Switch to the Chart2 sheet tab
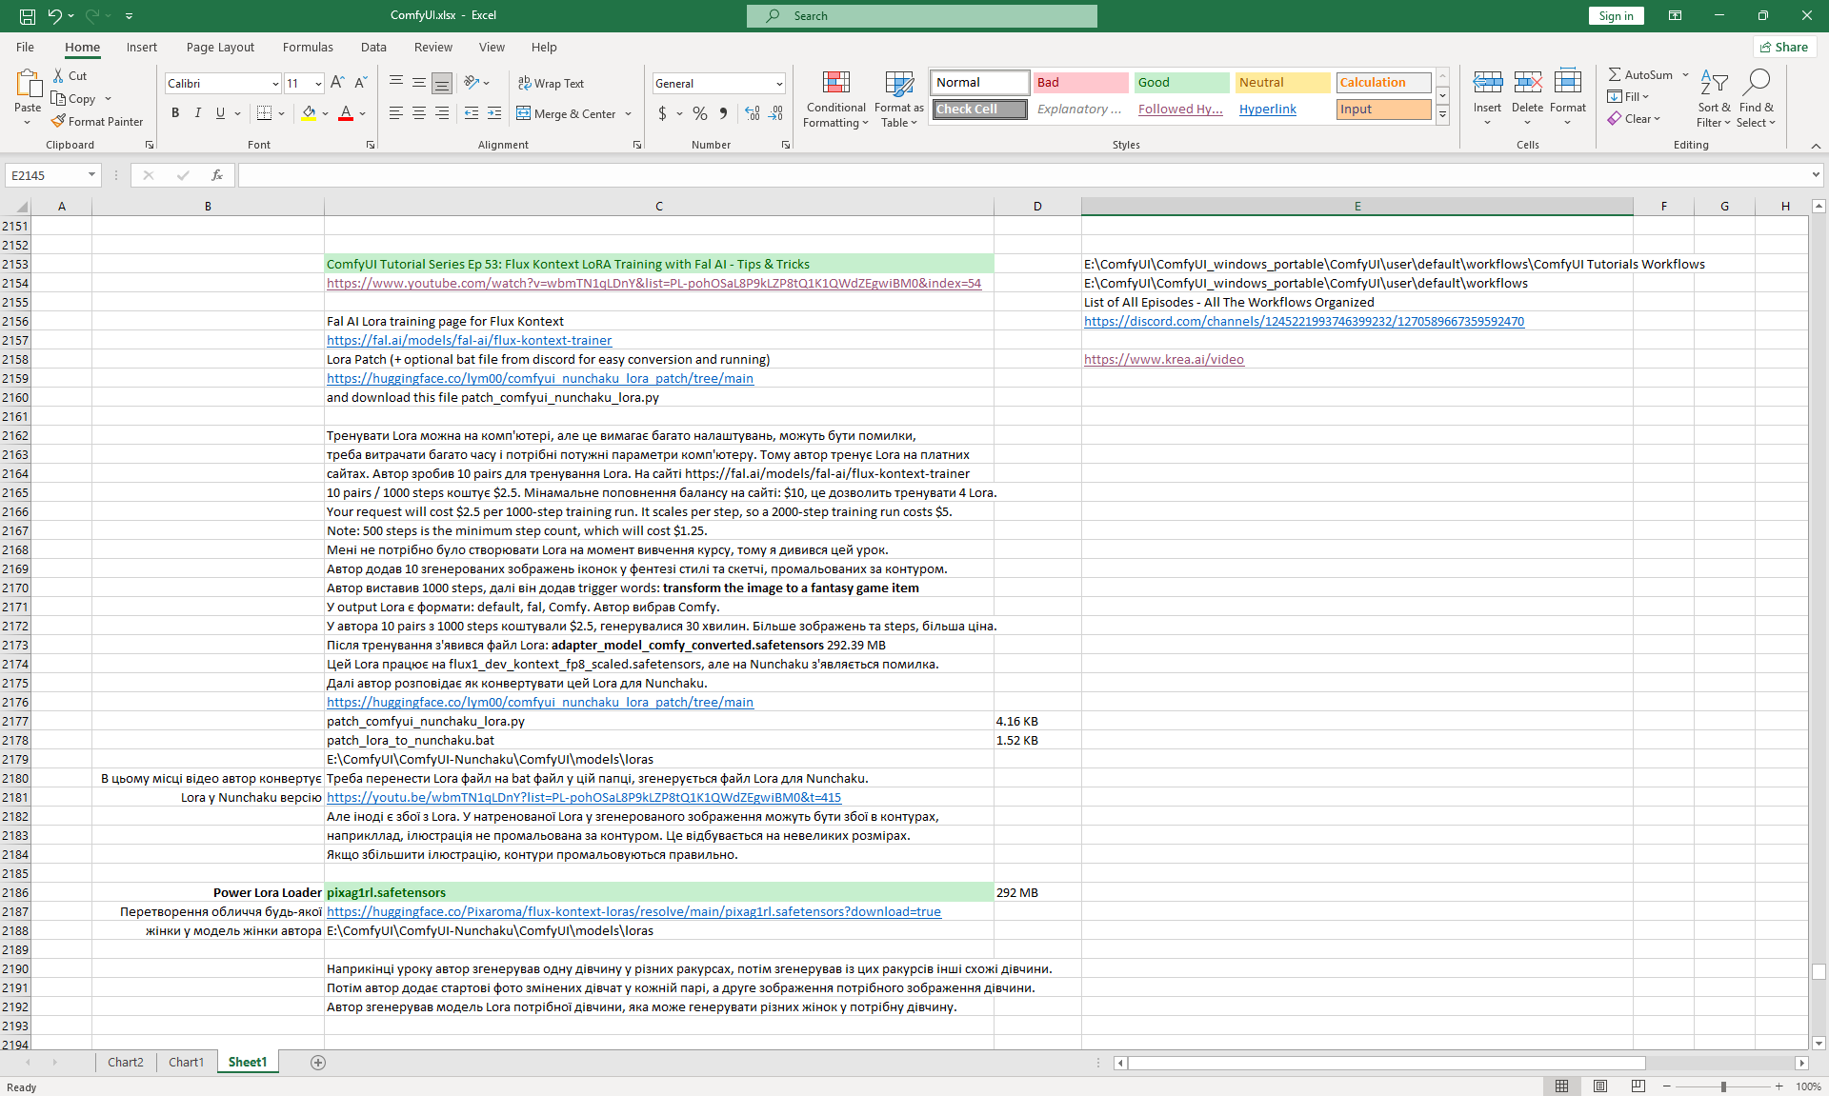Viewport: 1829px width, 1096px height. pos(125,1063)
